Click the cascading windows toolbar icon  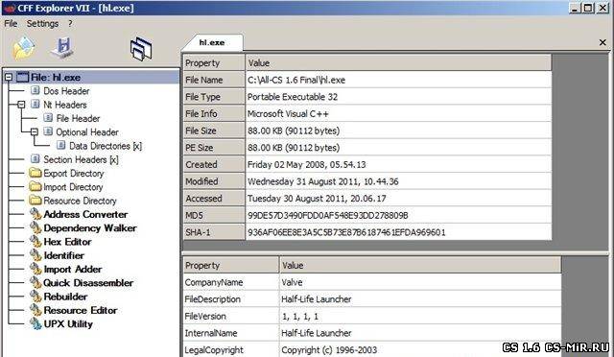(141, 49)
